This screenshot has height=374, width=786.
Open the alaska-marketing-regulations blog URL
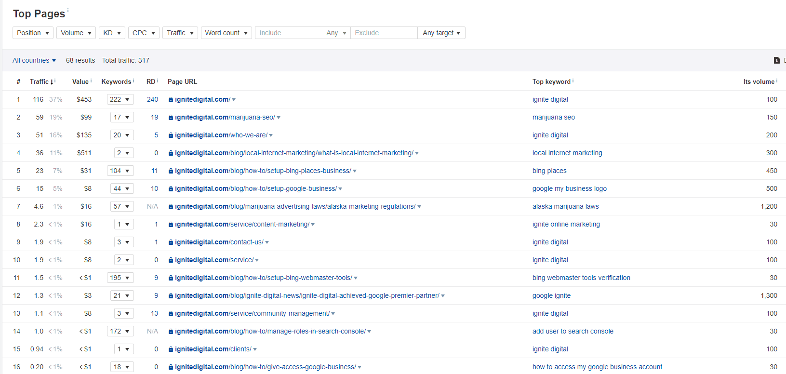point(295,206)
